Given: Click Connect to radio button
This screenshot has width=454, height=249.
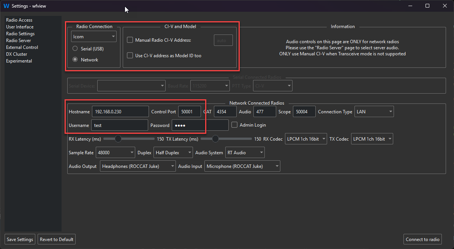Looking at the screenshot, I should click(x=422, y=239).
